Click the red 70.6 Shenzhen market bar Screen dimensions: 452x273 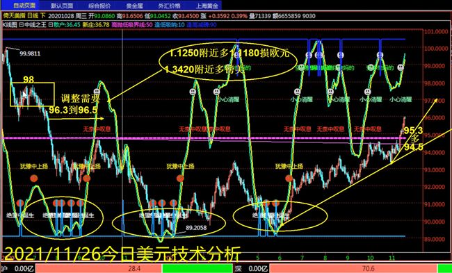pyautogui.click(x=354, y=269)
